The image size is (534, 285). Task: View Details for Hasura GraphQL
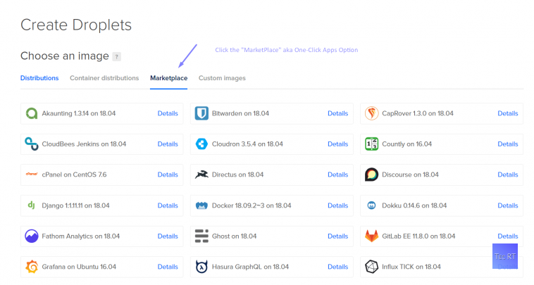click(338, 267)
